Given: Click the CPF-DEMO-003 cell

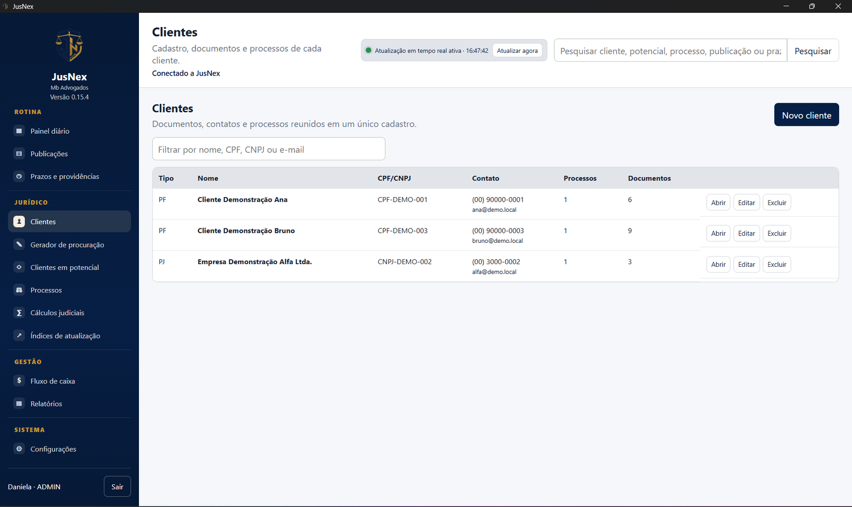Looking at the screenshot, I should coord(403,231).
